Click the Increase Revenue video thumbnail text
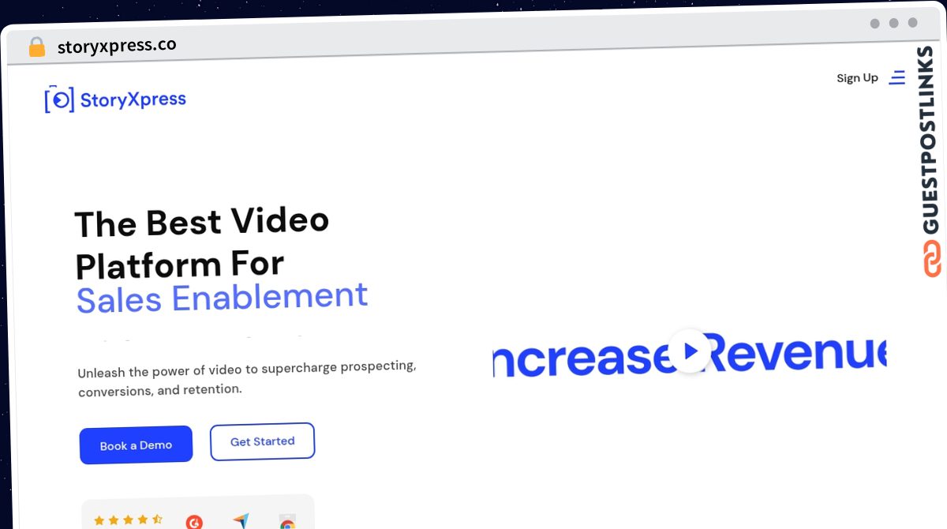The height and width of the screenshot is (529, 947). pyautogui.click(x=690, y=353)
